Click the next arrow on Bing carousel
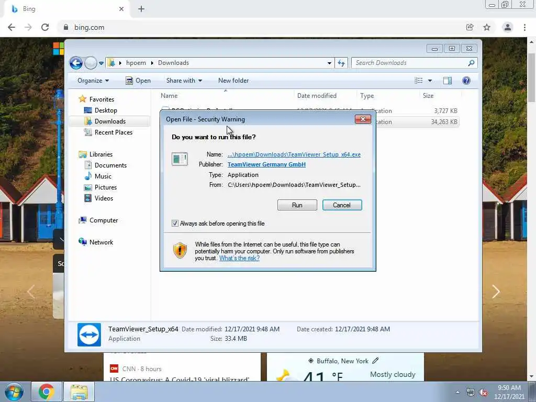 click(x=496, y=292)
